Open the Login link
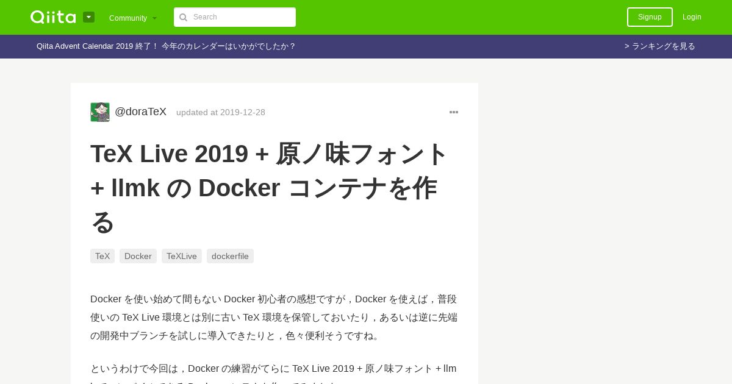732x384 pixels. 692,17
